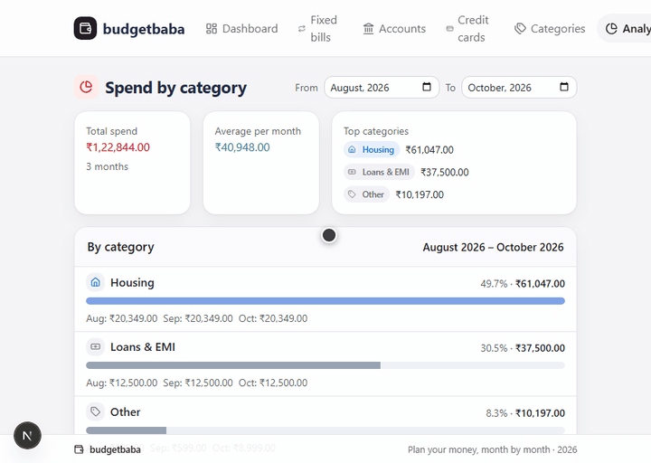651x463 pixels.
Task: Click ₹37,500.00 in Top categories card
Action: click(x=445, y=173)
